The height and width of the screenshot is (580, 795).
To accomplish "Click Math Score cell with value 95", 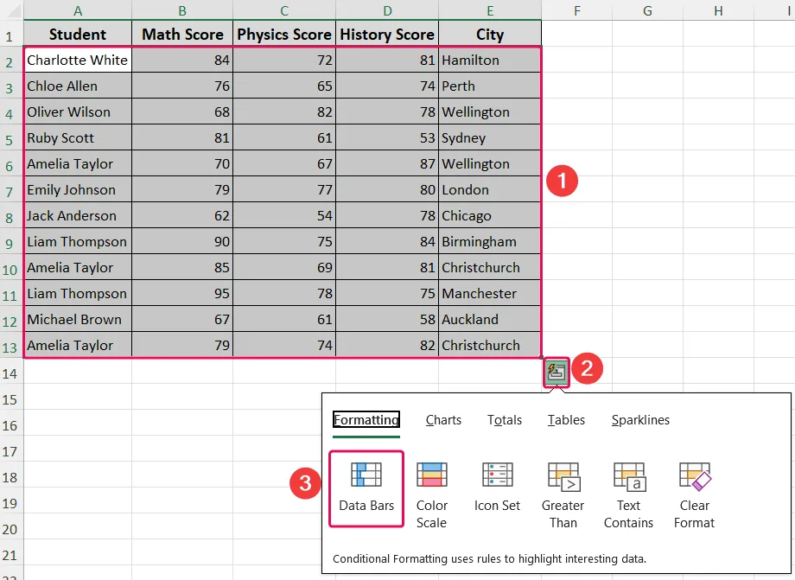I will coord(182,293).
